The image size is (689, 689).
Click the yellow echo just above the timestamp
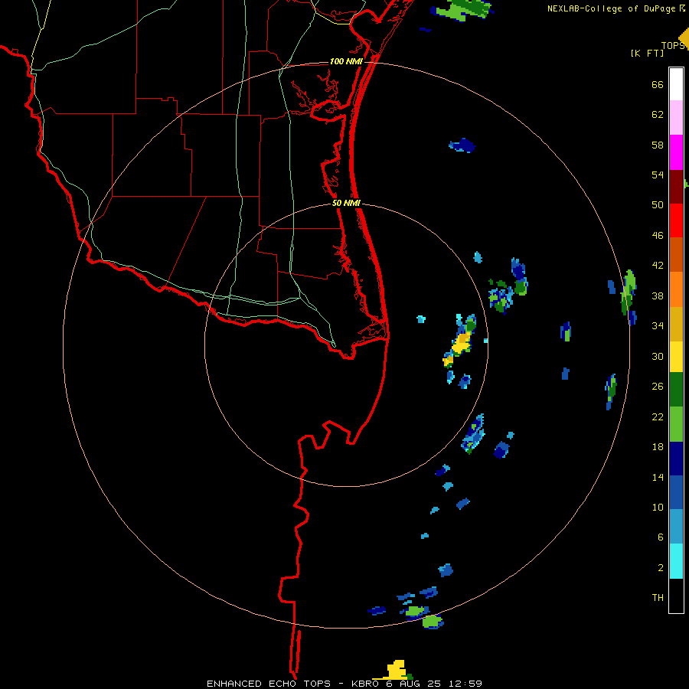(x=395, y=671)
